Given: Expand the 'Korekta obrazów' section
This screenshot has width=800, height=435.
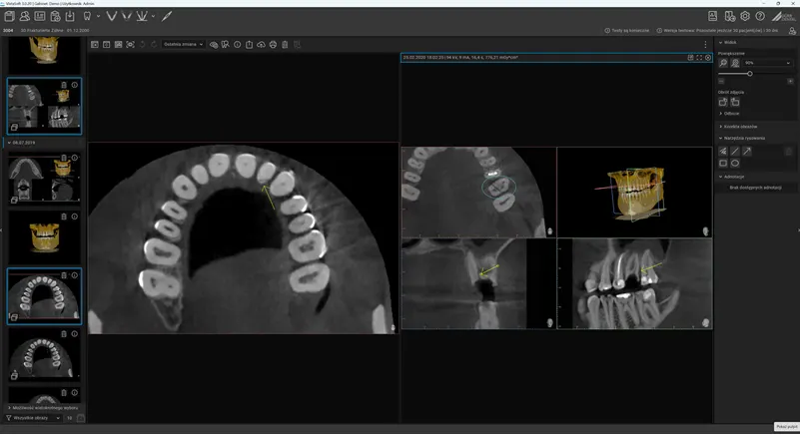Looking at the screenshot, I should (738, 126).
